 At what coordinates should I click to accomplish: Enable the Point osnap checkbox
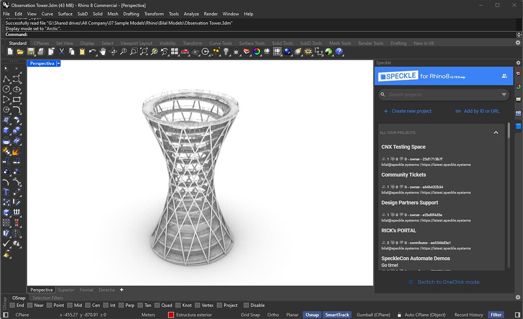pyautogui.click(x=50, y=305)
